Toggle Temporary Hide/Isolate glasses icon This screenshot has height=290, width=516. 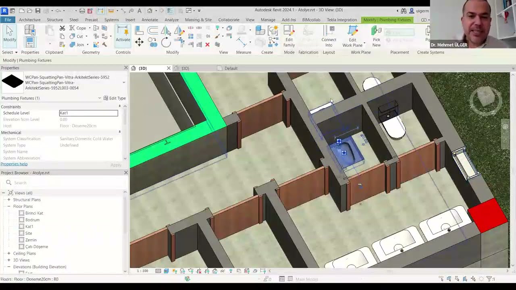pyautogui.click(x=223, y=271)
